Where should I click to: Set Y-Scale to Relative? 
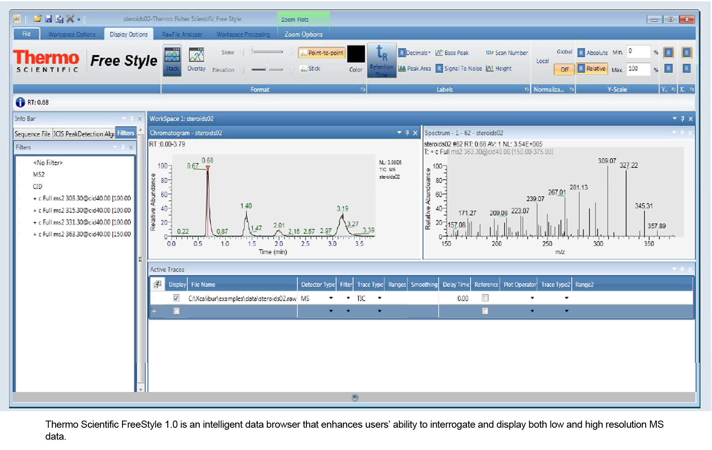591,68
